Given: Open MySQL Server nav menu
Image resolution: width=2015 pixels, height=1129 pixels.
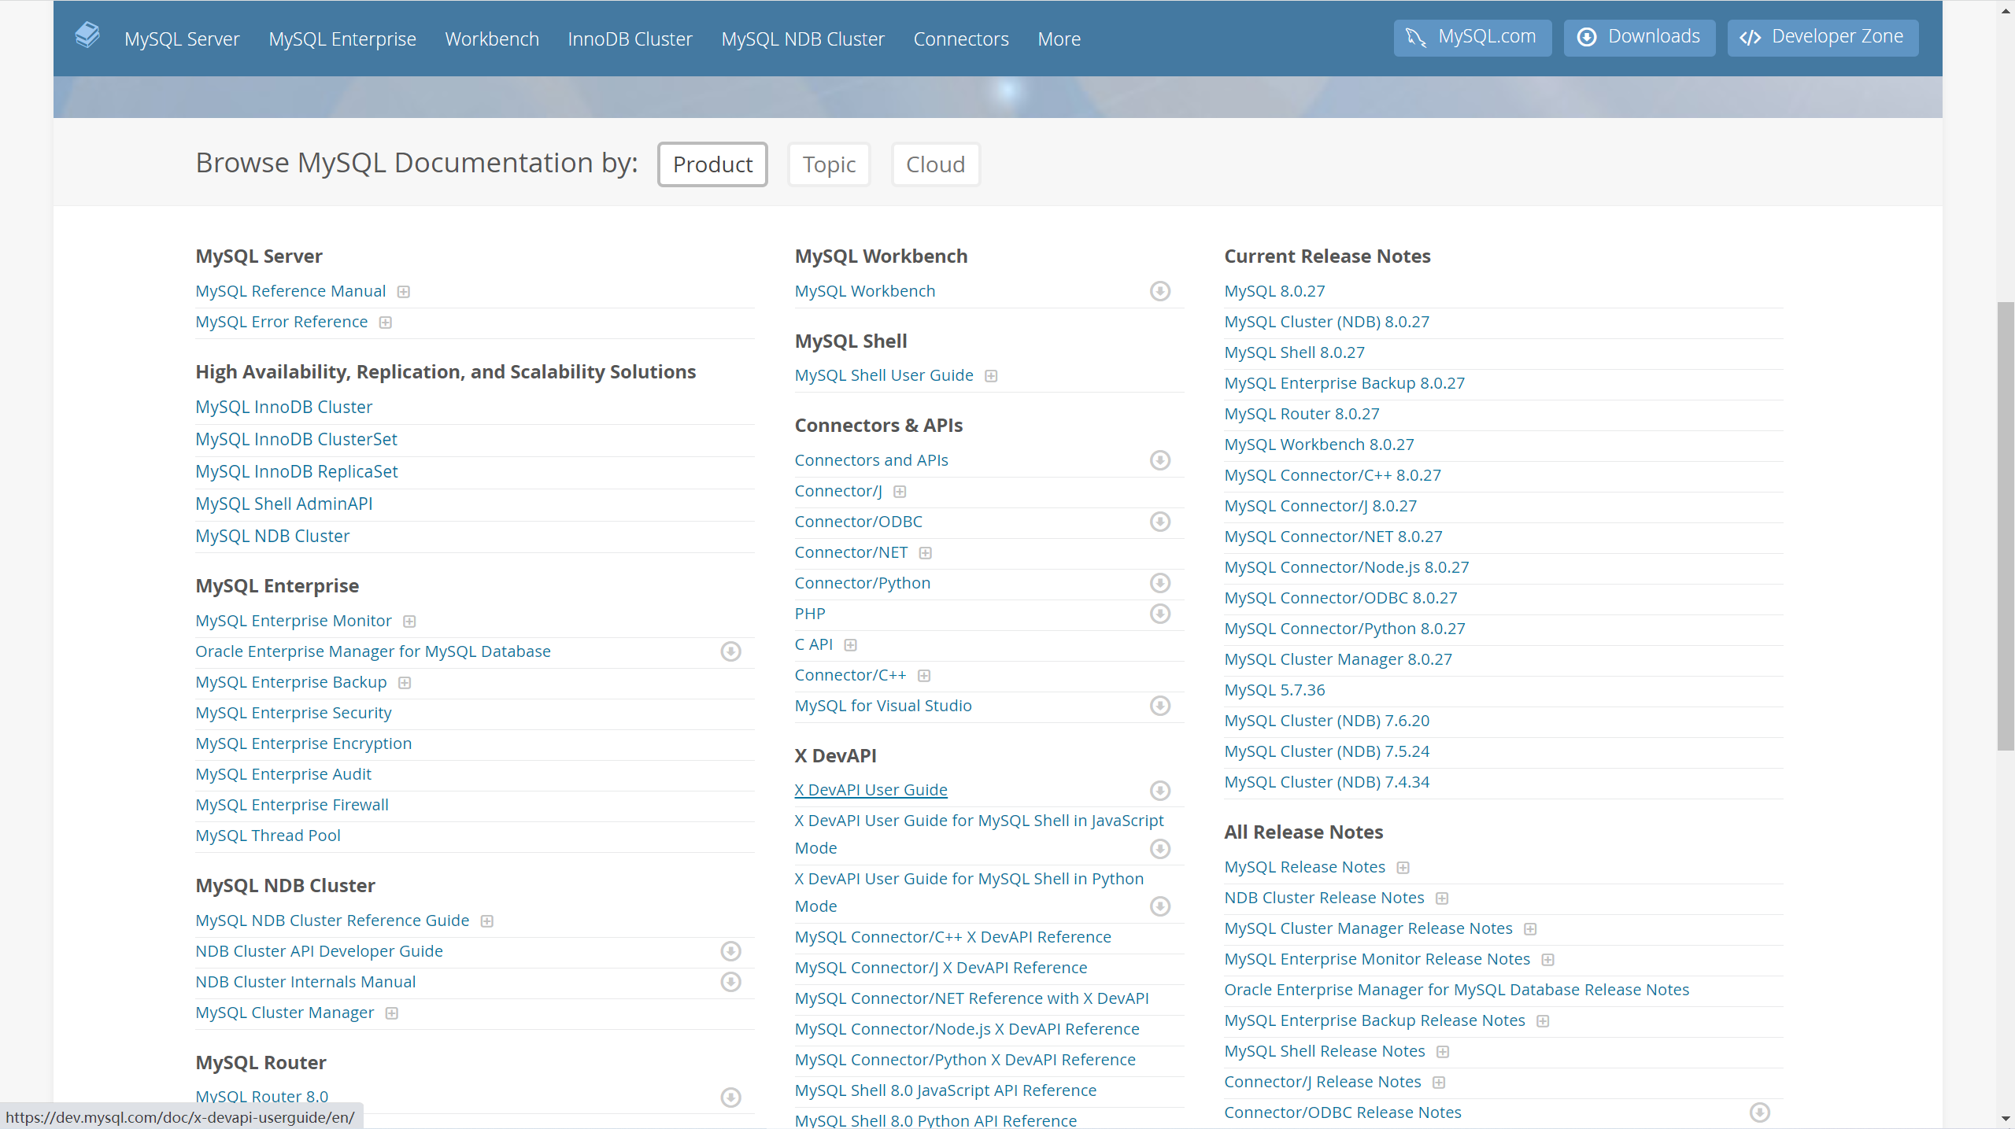Looking at the screenshot, I should pyautogui.click(x=182, y=39).
